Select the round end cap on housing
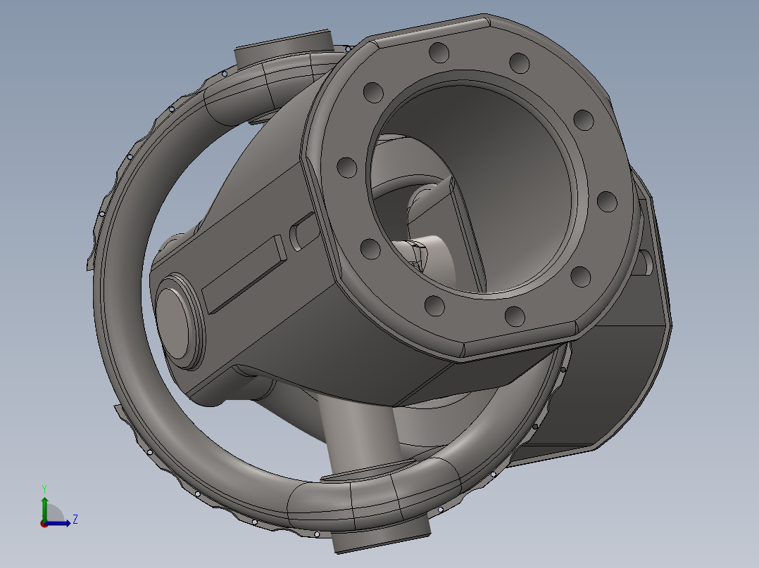759x568 pixels. [x=174, y=323]
